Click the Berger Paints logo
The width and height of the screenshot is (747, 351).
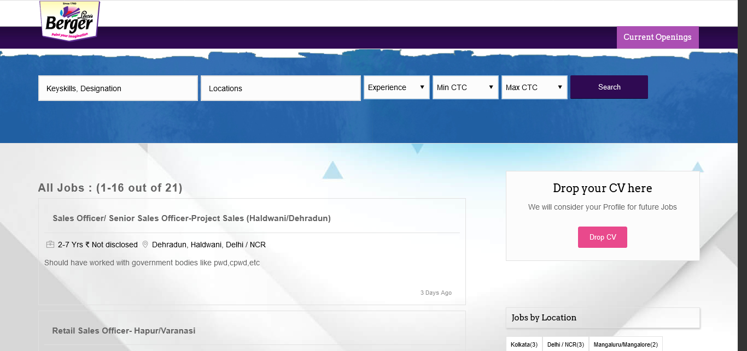69,21
